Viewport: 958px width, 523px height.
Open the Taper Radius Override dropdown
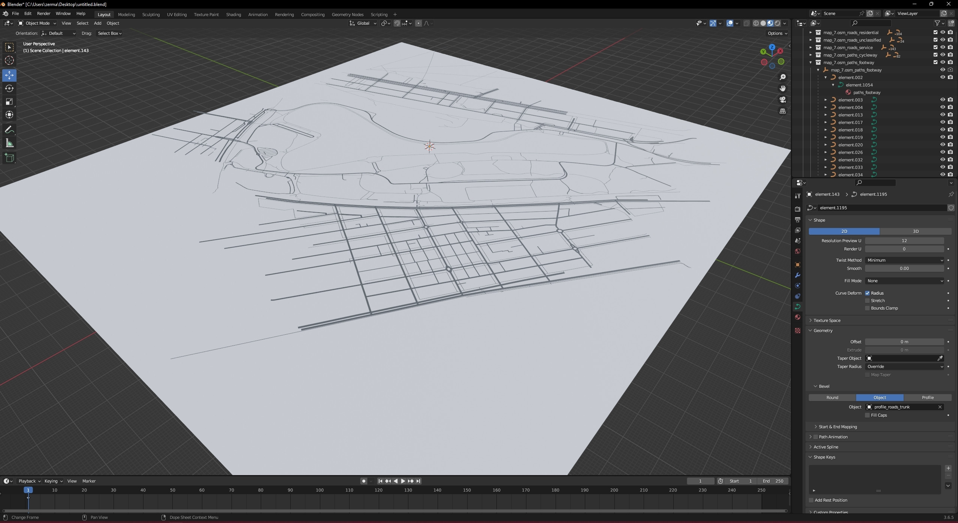point(904,367)
